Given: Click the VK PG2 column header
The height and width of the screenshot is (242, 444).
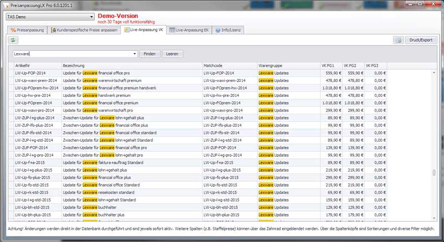Looking at the screenshot, I should tap(354, 65).
